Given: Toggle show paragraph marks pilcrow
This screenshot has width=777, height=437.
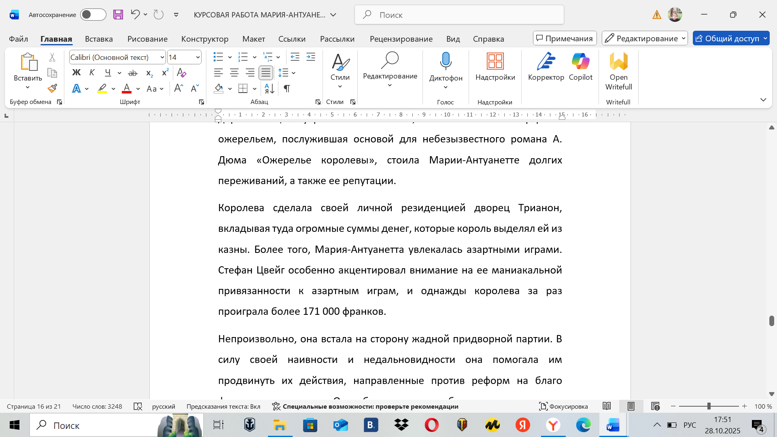Looking at the screenshot, I should (287, 88).
